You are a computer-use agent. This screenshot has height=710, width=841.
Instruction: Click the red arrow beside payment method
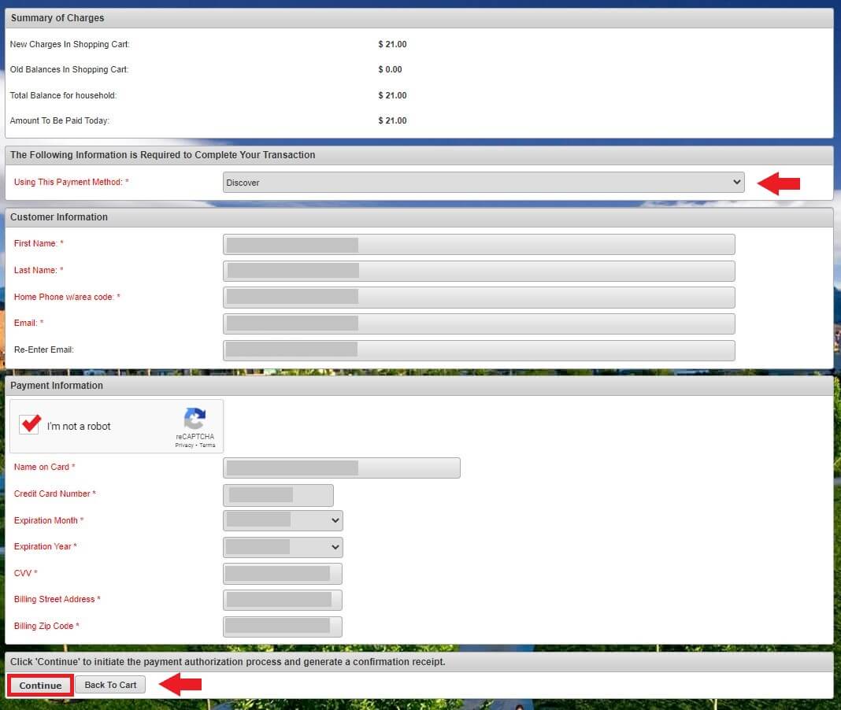[779, 183]
